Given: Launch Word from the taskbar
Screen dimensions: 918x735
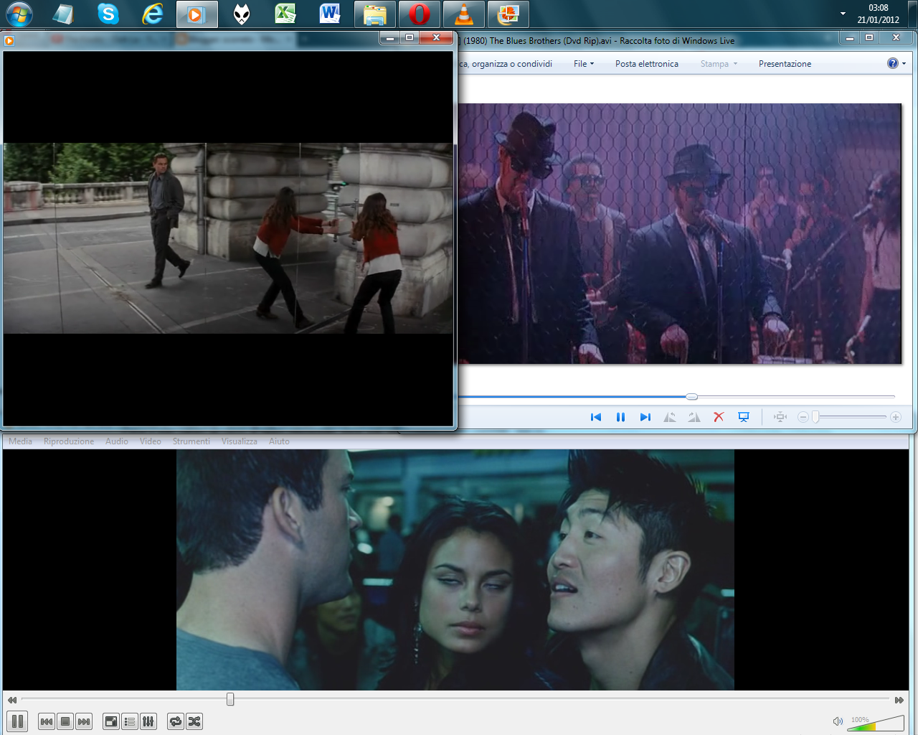Looking at the screenshot, I should (x=331, y=14).
